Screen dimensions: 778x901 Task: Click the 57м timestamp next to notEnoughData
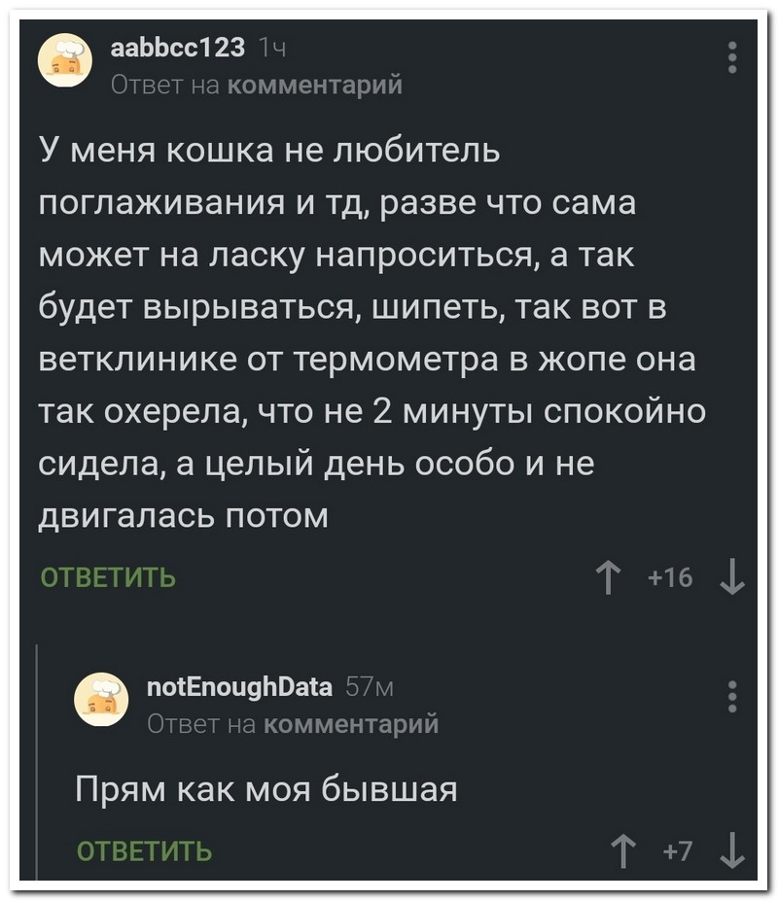(369, 687)
